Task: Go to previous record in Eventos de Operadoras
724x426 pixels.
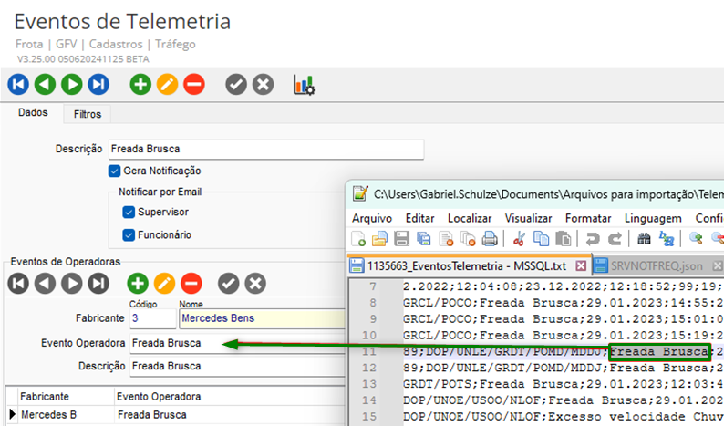Action: click(x=46, y=283)
